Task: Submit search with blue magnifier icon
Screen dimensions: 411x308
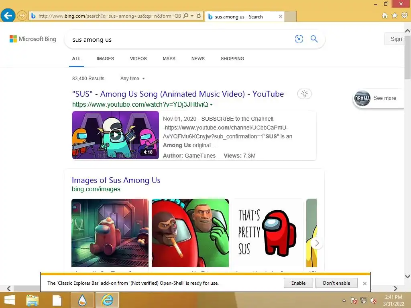Action: point(314,39)
